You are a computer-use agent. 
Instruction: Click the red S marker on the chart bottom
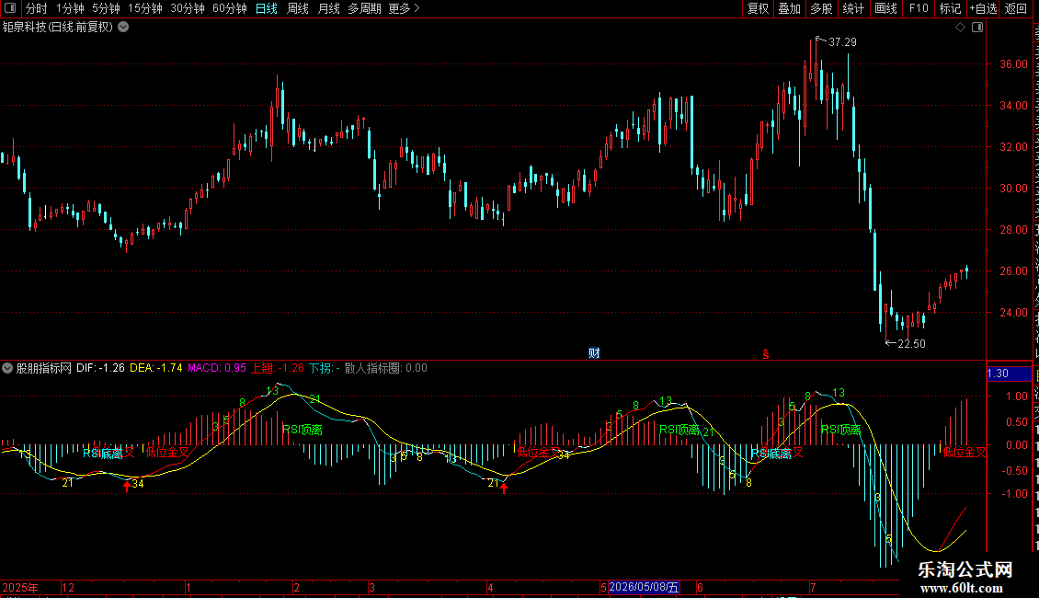pos(765,354)
